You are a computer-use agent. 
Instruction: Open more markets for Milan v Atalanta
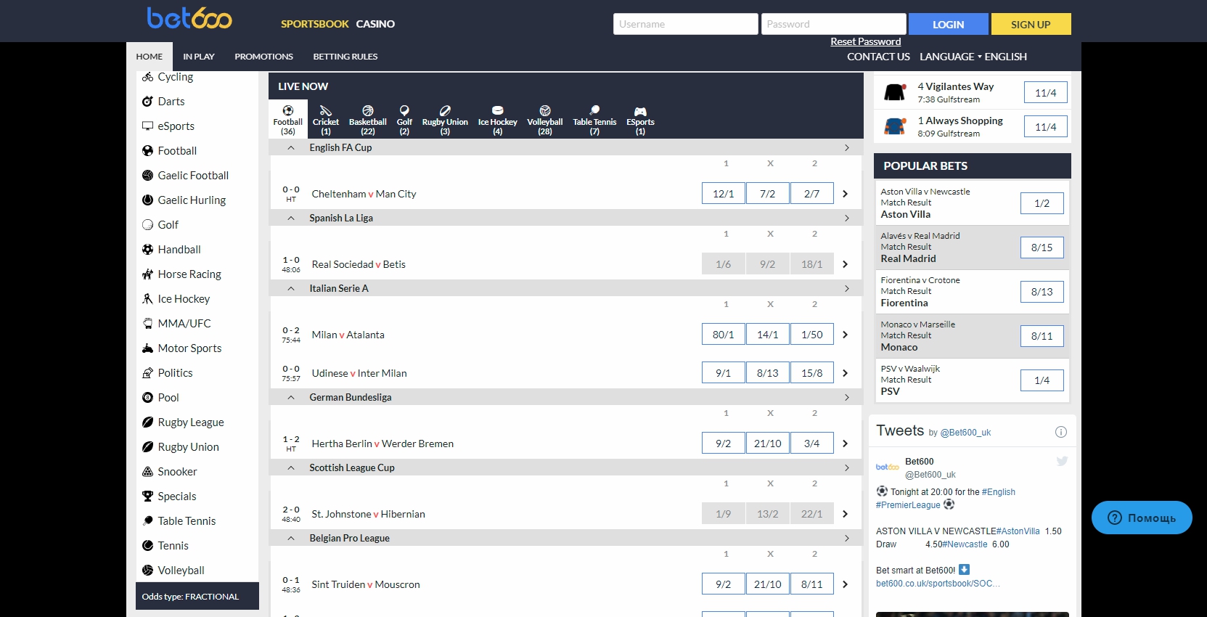[845, 335]
